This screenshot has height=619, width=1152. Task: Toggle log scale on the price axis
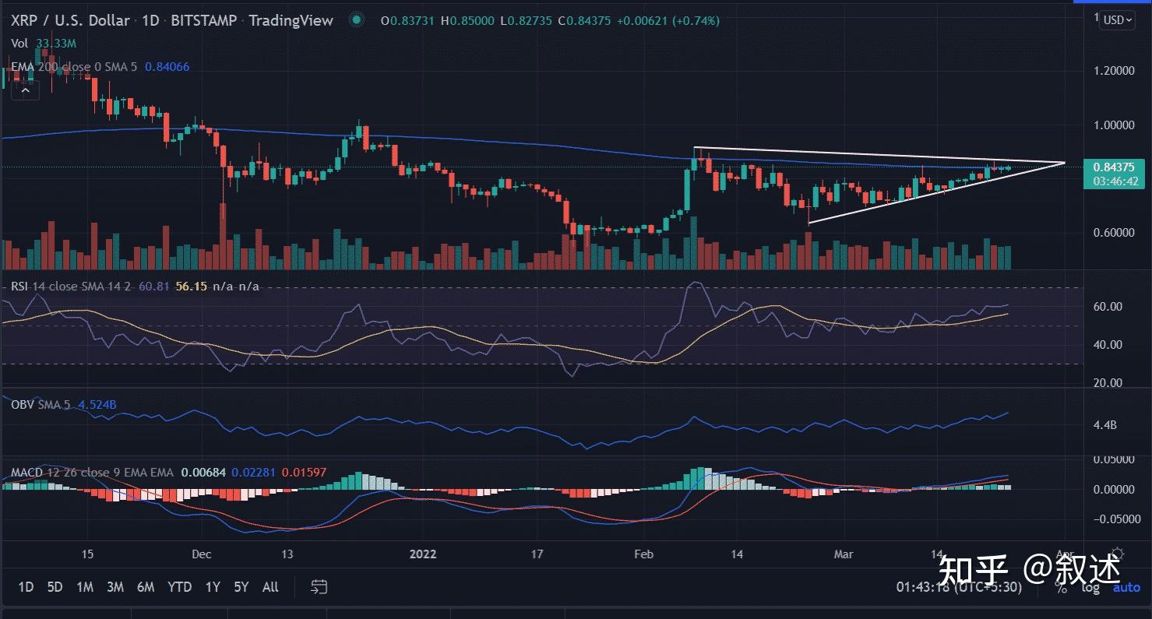click(x=1090, y=587)
